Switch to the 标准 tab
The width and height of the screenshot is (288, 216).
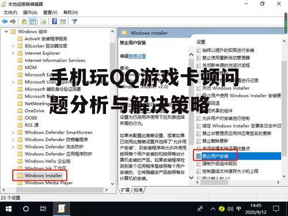pyautogui.click(x=138, y=190)
